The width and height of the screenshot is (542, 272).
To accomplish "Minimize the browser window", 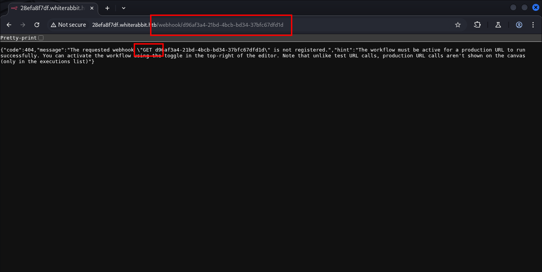I will (x=513, y=7).
